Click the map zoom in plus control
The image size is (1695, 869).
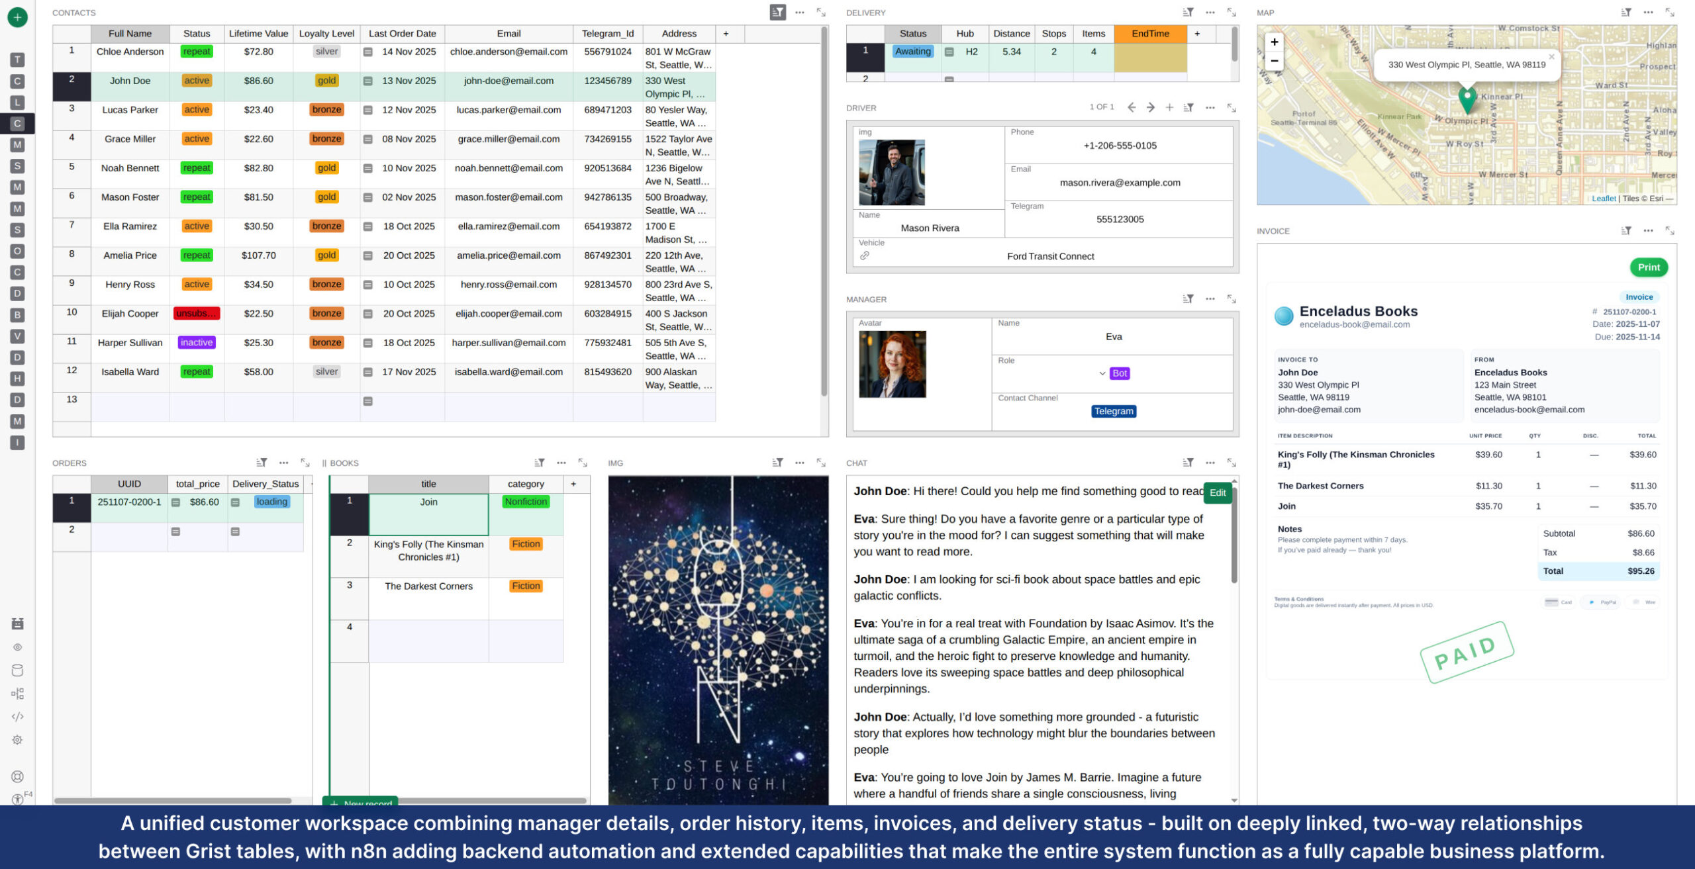[x=1274, y=42]
